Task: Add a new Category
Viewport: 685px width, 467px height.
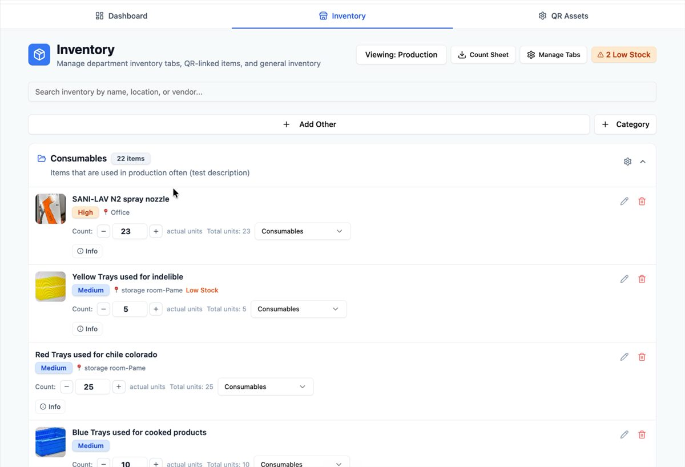Action: 626,124
